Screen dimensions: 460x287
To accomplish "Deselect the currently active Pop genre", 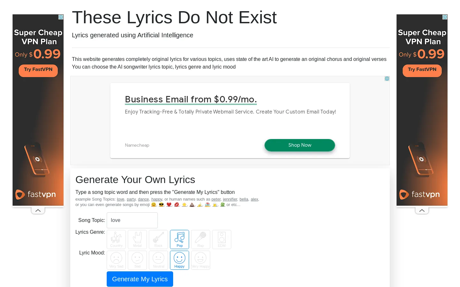I will tap(180, 239).
